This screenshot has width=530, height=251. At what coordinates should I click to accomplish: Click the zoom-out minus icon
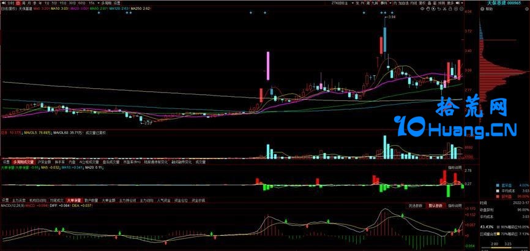461,9
